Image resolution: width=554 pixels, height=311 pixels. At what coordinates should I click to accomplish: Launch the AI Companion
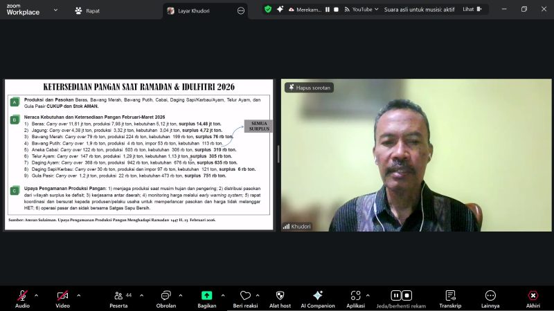click(x=318, y=296)
